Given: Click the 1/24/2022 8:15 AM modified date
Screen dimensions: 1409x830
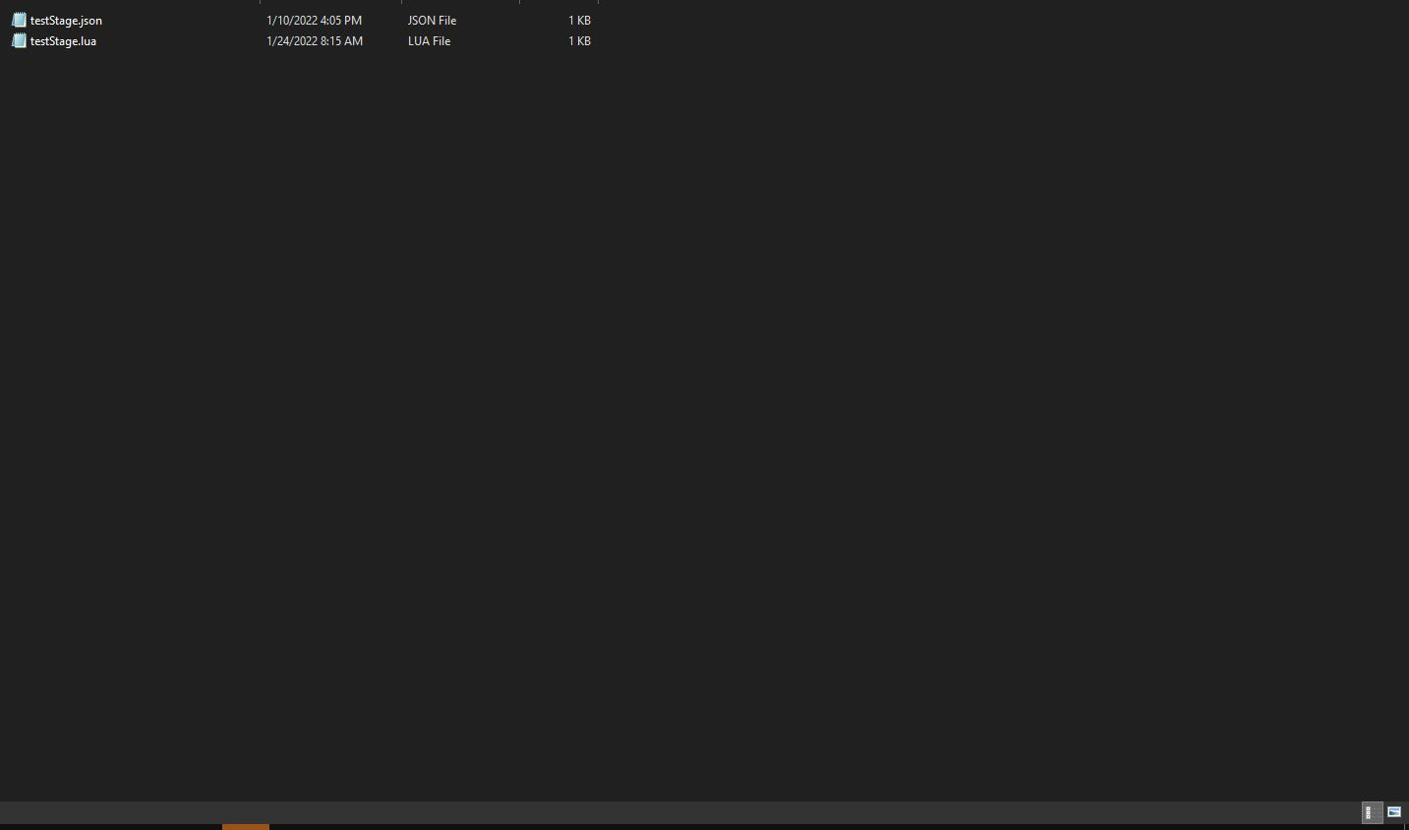Looking at the screenshot, I should (x=315, y=41).
